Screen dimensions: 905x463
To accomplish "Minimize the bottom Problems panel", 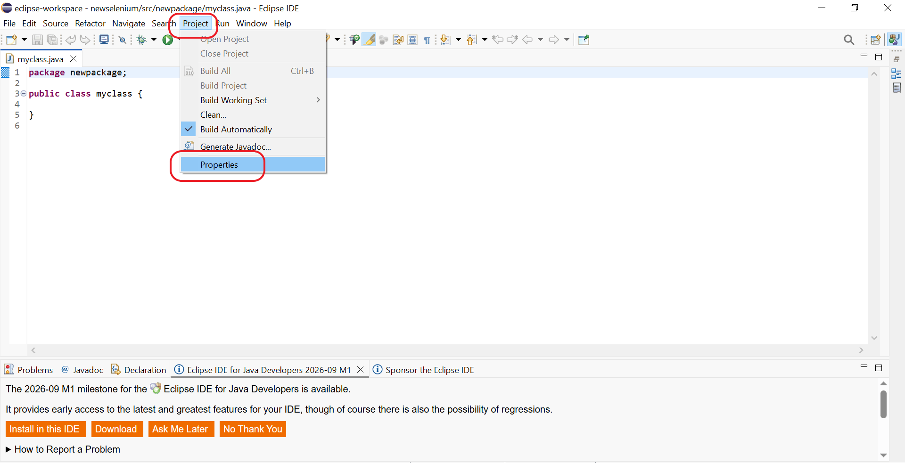I will (x=864, y=366).
